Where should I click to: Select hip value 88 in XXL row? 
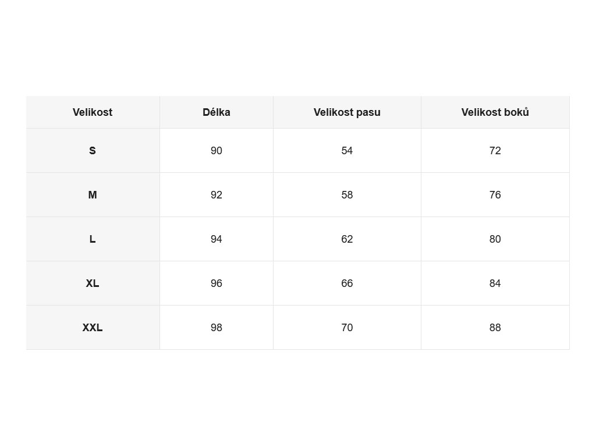point(495,327)
